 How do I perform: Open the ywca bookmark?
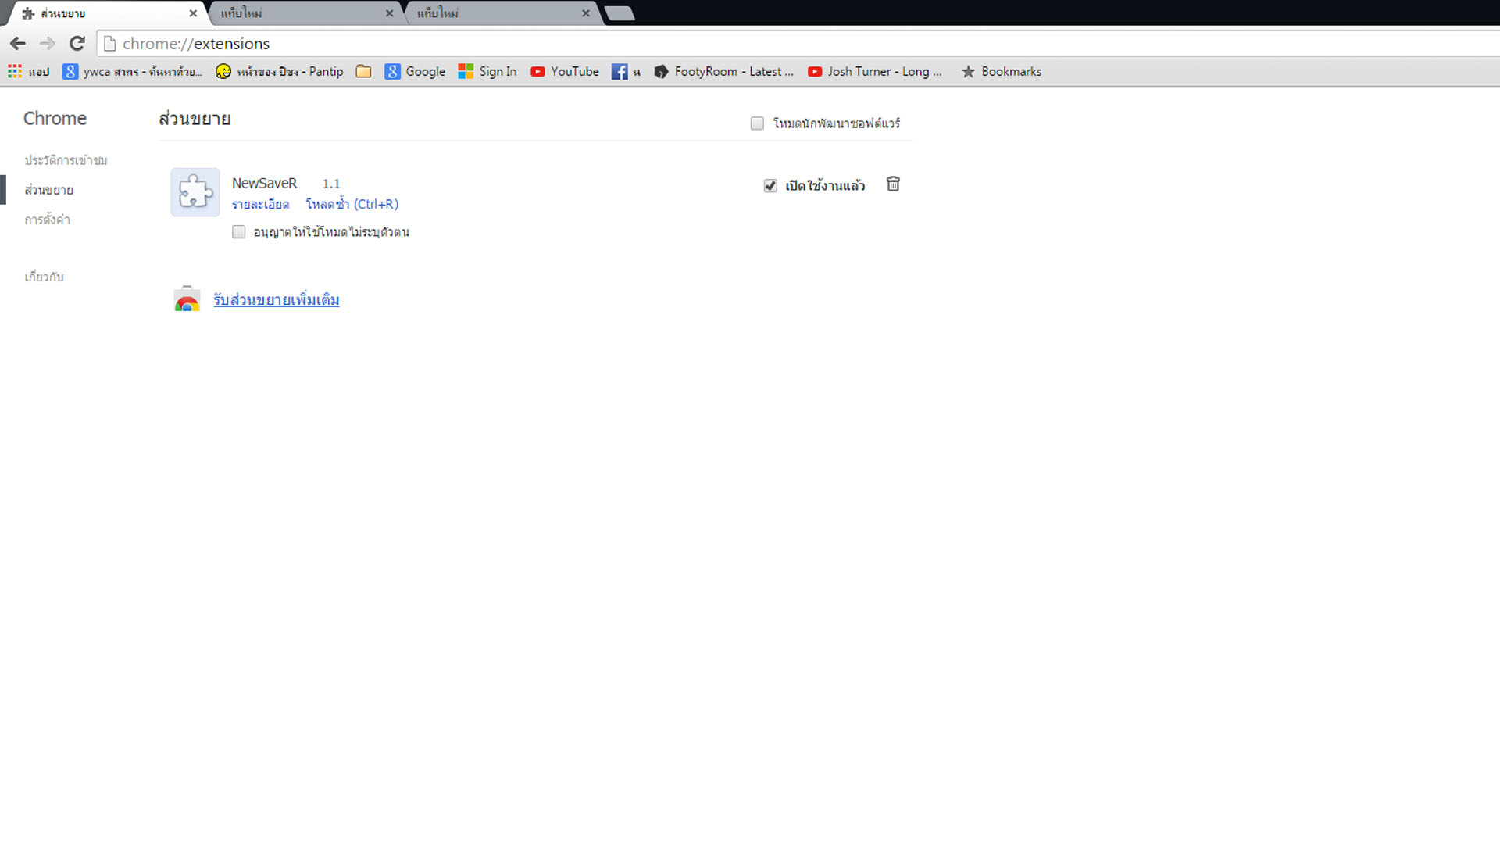(133, 71)
